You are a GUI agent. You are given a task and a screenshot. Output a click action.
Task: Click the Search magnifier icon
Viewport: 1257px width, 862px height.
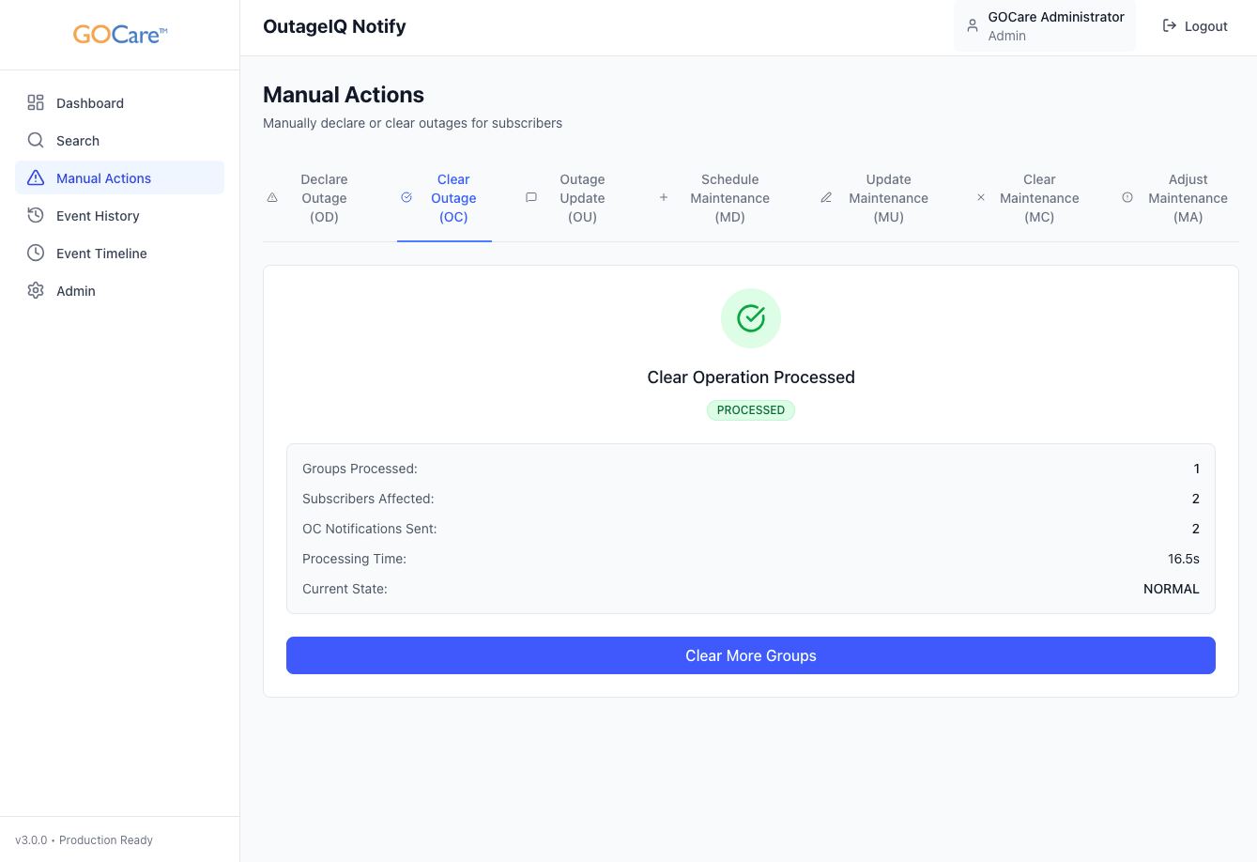(x=36, y=141)
